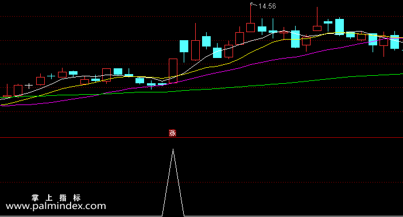Click the small curved arrow beside 14.56
403x217 pixels.
point(253,4)
